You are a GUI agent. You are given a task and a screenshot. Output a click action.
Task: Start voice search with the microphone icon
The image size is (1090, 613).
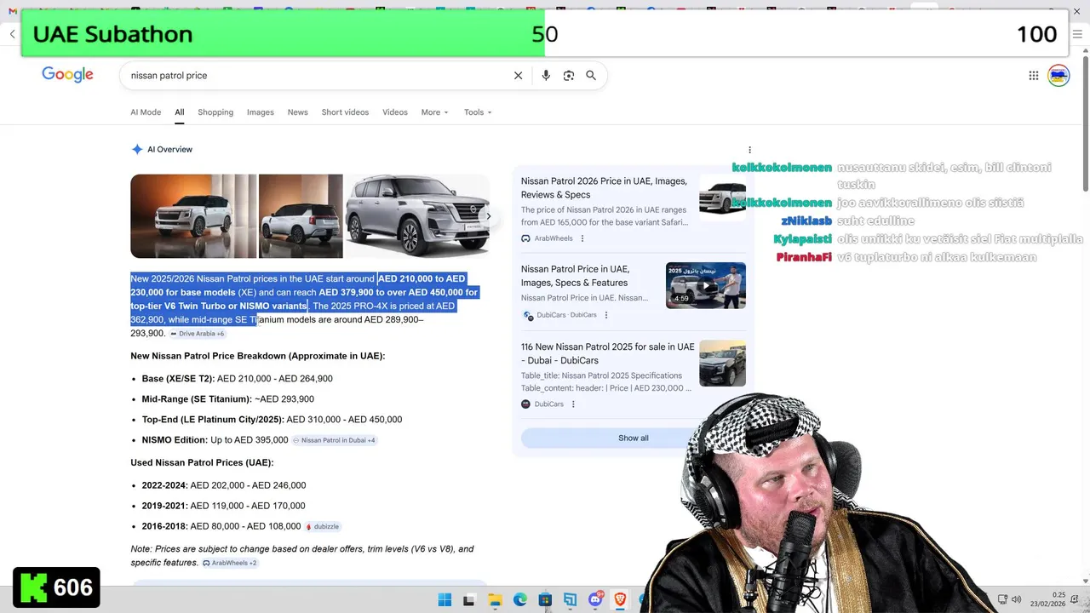(x=546, y=76)
